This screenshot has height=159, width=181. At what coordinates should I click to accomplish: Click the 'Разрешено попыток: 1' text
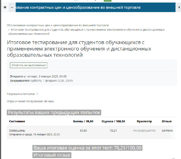coord(22,94)
